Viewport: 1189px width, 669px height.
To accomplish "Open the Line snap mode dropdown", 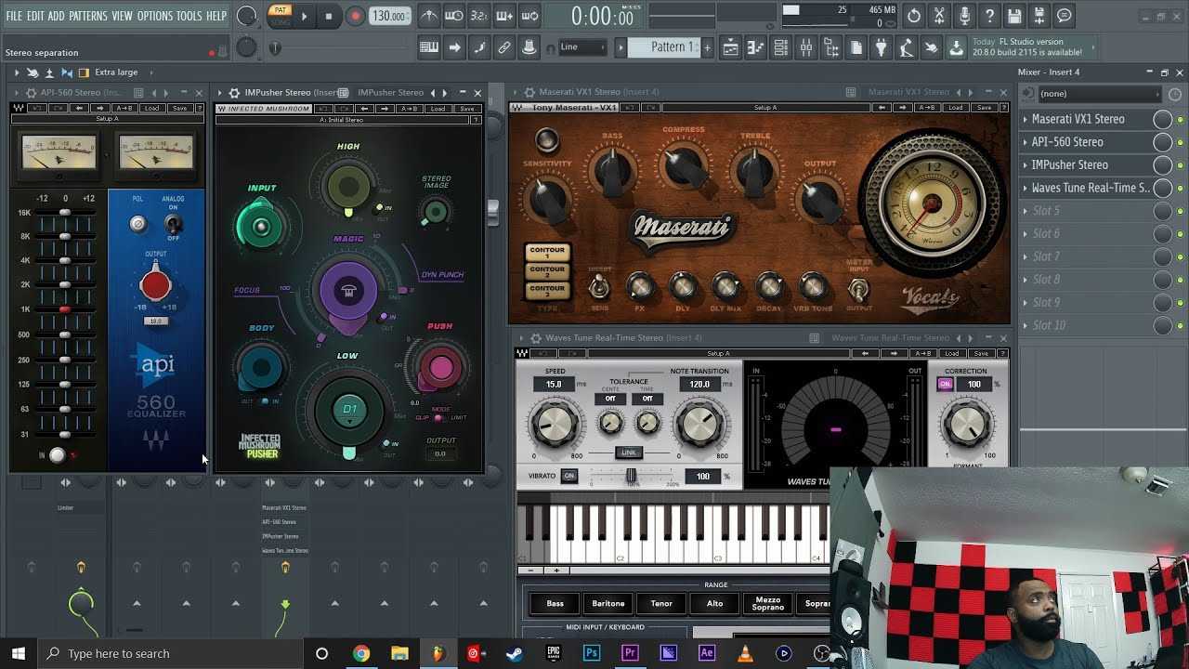I will (582, 47).
